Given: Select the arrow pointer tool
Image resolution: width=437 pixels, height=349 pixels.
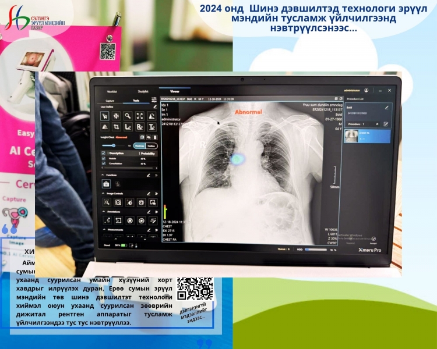Looking at the screenshot, I should pyautogui.click(x=105, y=116).
